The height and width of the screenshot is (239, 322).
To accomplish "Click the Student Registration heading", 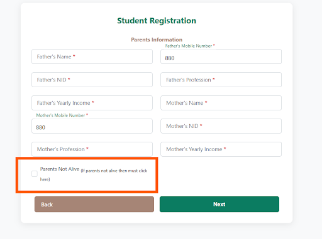I will 157,21.
